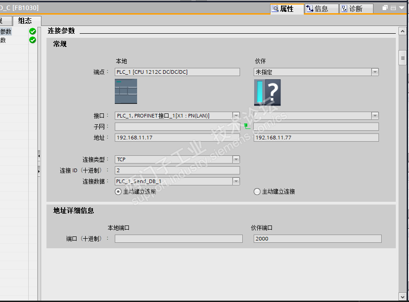The height and width of the screenshot is (302, 409).
Task: Open the 属性 (Properties) tab
Action: pyautogui.click(x=287, y=9)
